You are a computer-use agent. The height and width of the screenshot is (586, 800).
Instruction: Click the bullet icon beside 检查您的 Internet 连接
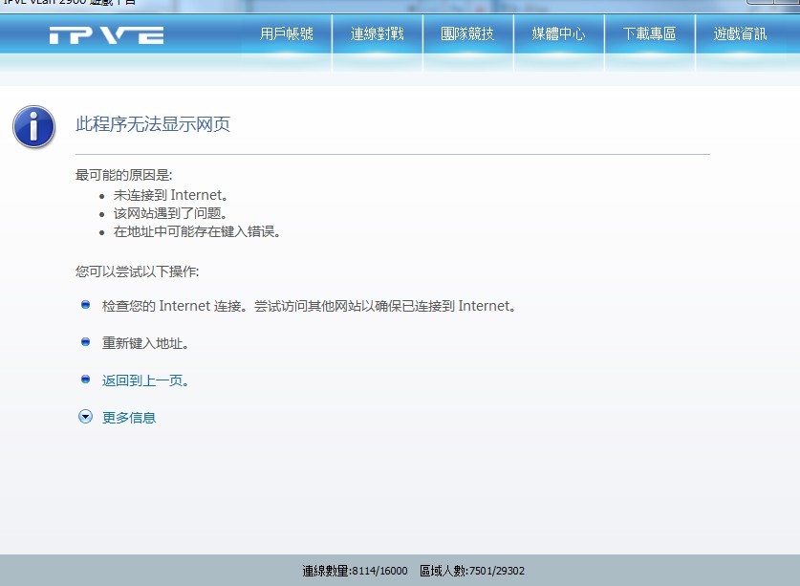[85, 305]
